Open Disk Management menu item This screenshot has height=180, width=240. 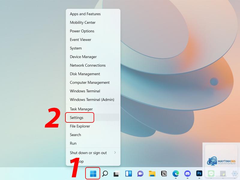pos(93,74)
